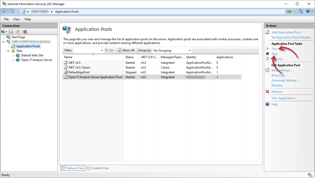Save current connections
Screen dimensions: 315x178
(11, 32)
